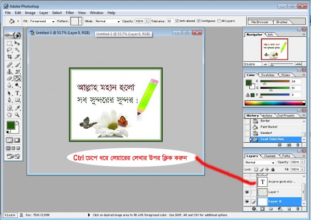Viewport: 311px width, 220px height.
Task: Delete current state in History panel
Action: coord(298,145)
